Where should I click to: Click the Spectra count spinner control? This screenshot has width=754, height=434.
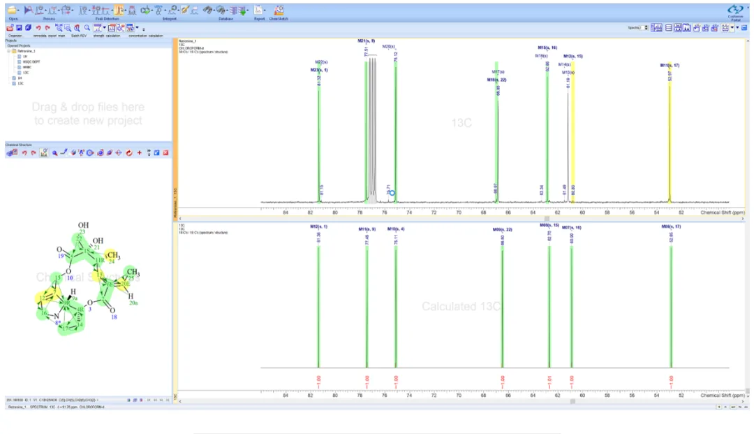click(x=646, y=28)
